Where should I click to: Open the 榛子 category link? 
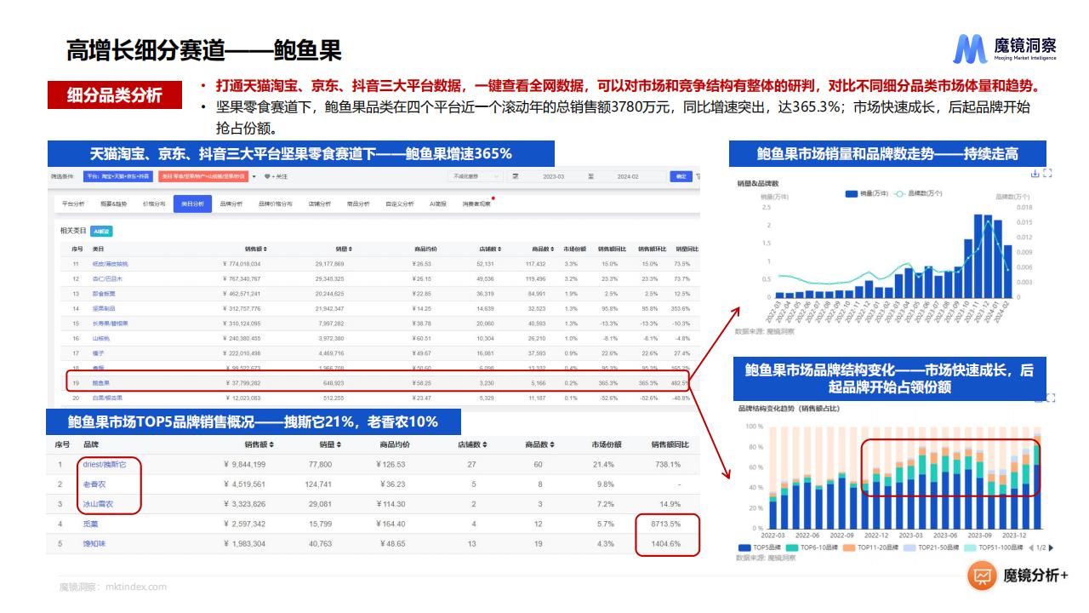99,352
